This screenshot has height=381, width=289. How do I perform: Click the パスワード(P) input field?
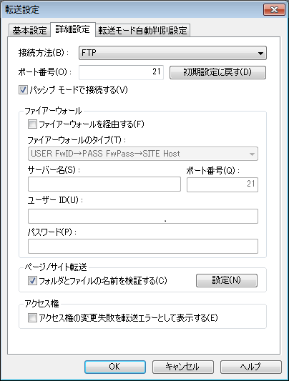point(143,246)
